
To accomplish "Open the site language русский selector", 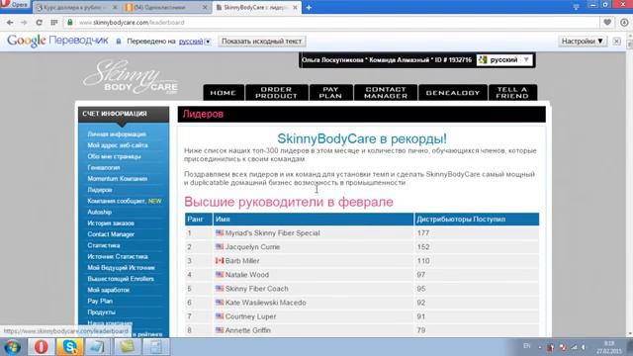I will (x=504, y=59).
